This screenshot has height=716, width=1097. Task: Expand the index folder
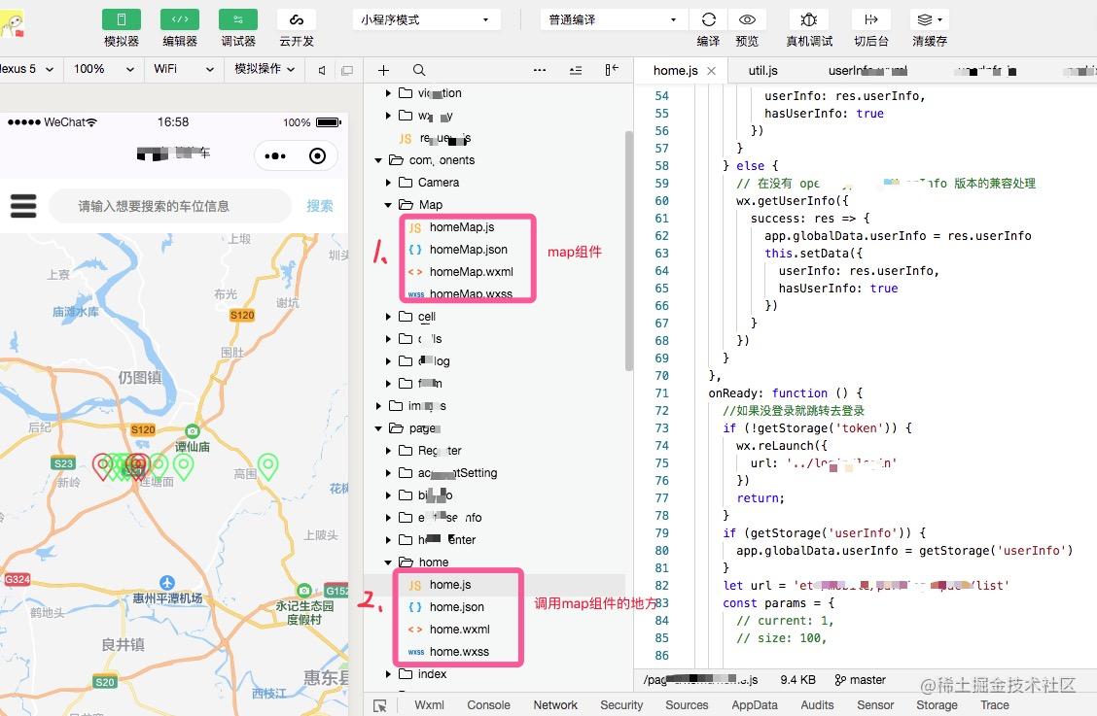click(x=388, y=674)
